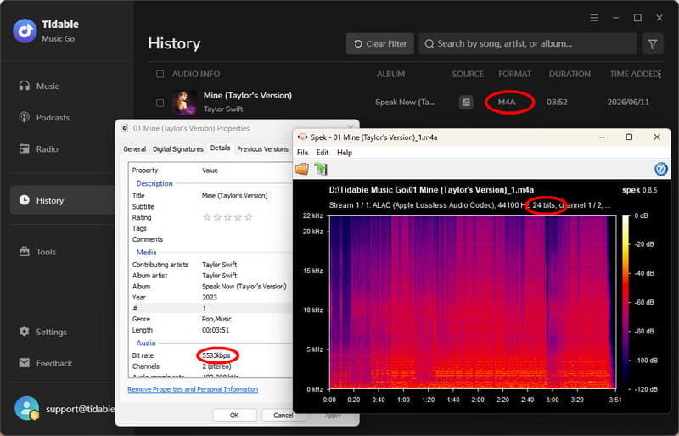Open the Edit menu in Spek

(x=323, y=153)
